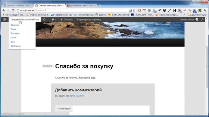This screenshot has width=209, height=117.
Task: Reload the current page
Action: (13, 10)
